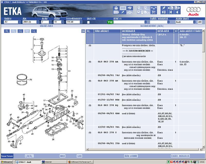Open the 711-40 illustration dropdown
The image size is (206, 164).
(81, 22)
